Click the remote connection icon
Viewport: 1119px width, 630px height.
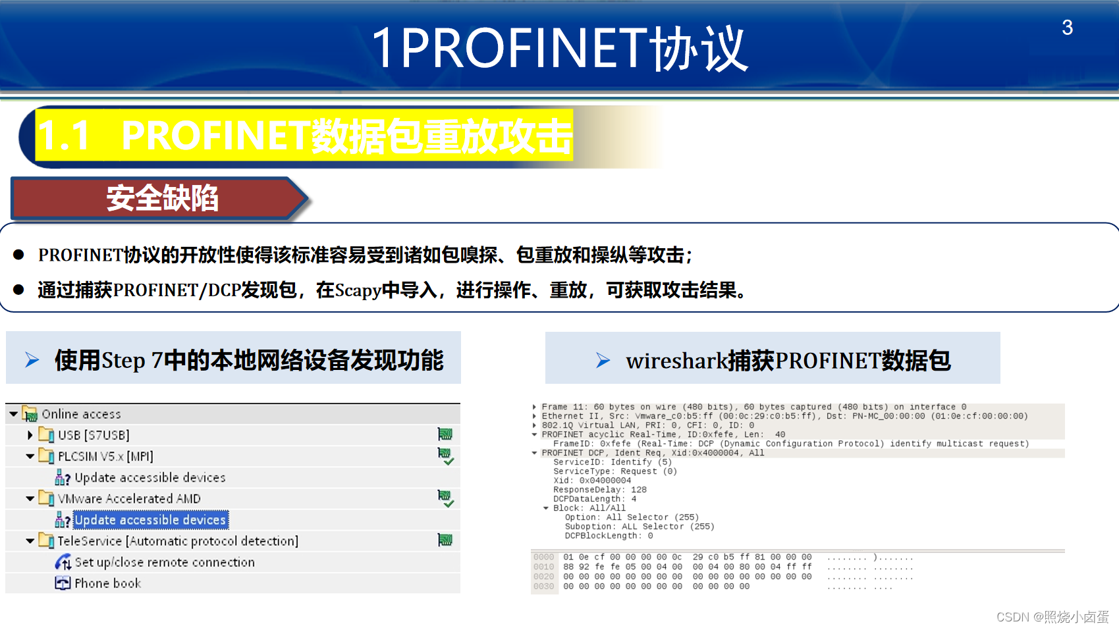coord(63,562)
